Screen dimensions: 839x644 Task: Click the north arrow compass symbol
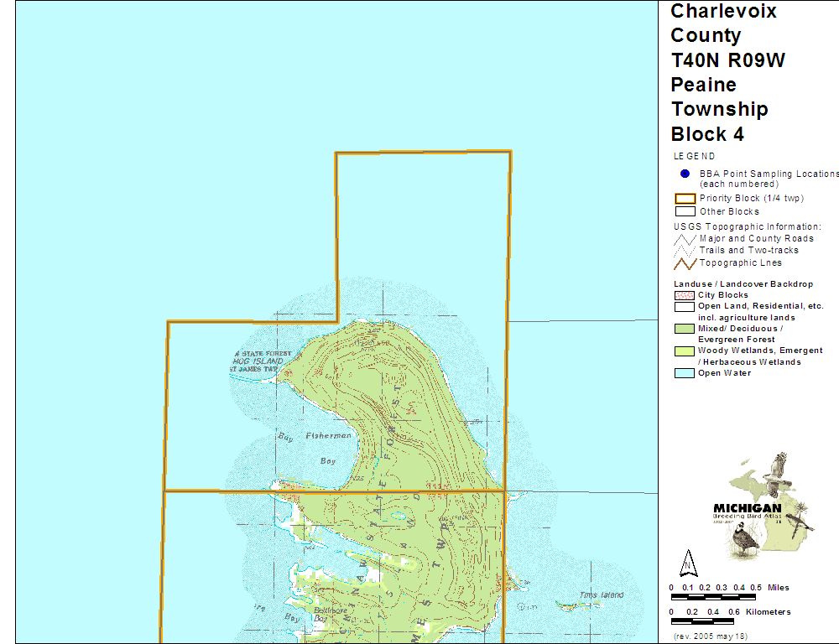click(x=688, y=561)
